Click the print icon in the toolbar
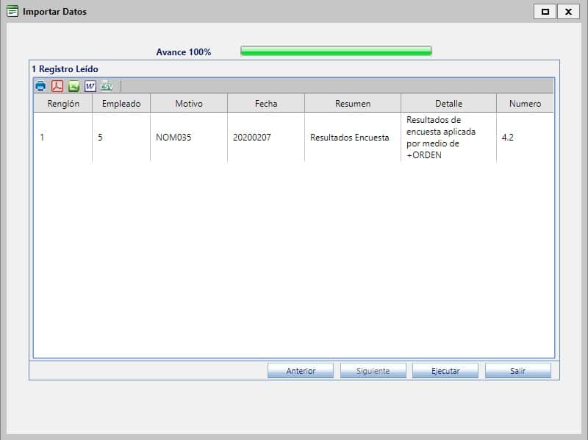This screenshot has width=588, height=440. (x=40, y=86)
